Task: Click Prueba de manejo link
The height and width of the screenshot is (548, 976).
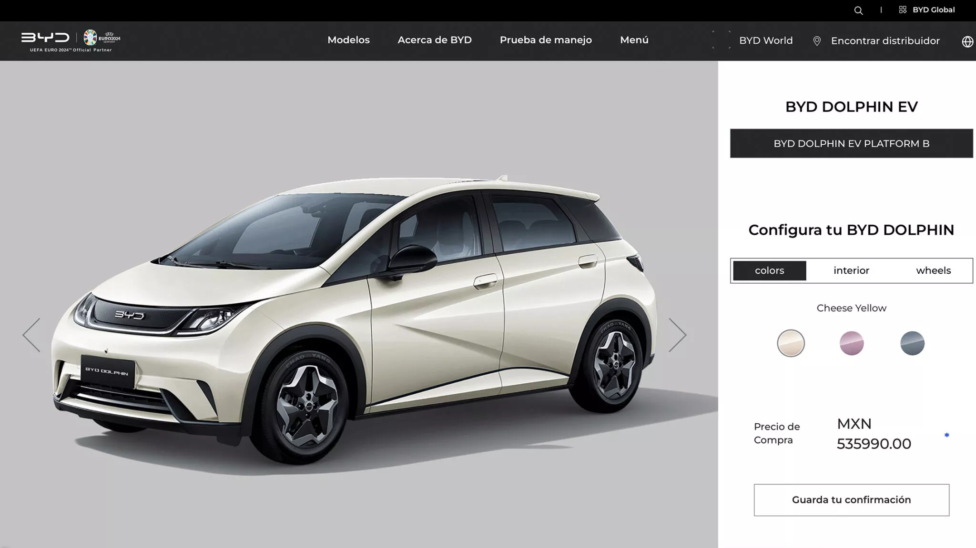Action: coord(546,40)
